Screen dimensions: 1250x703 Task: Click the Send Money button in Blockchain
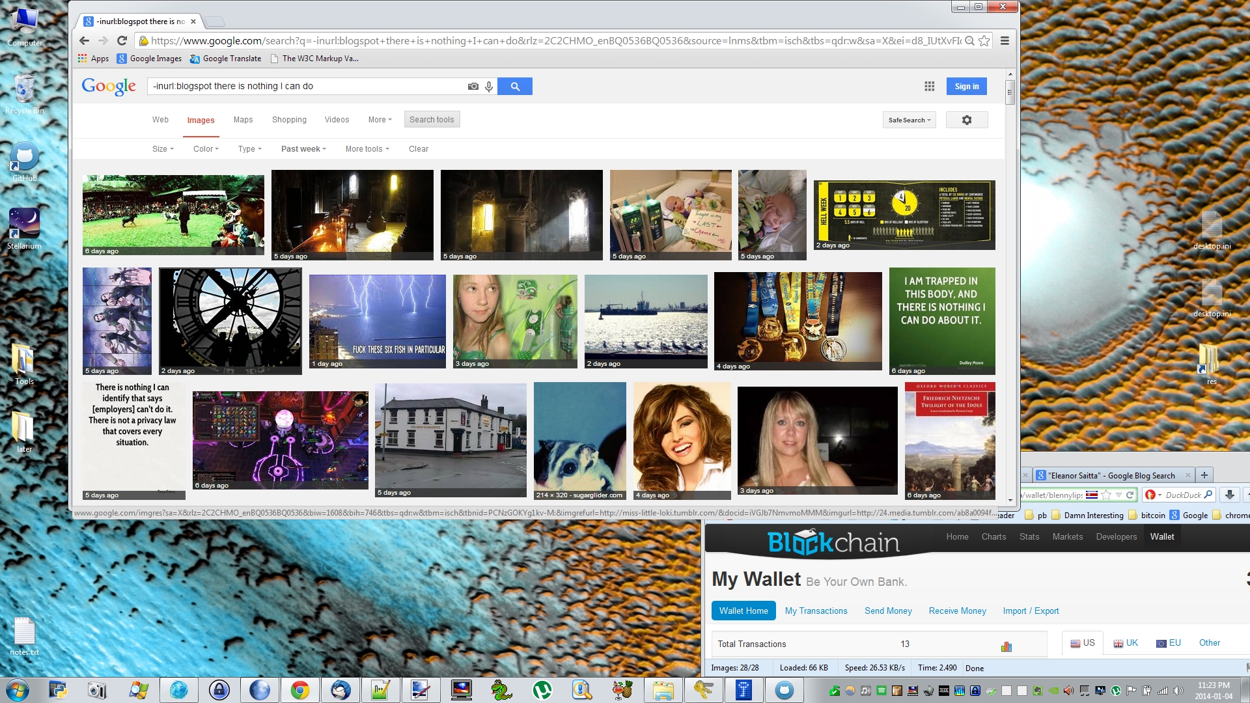click(888, 611)
